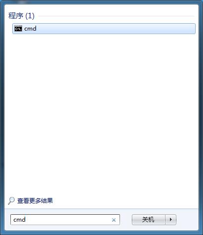Click the black C:\ console icon
This screenshot has height=235, width=203.
tap(18, 29)
